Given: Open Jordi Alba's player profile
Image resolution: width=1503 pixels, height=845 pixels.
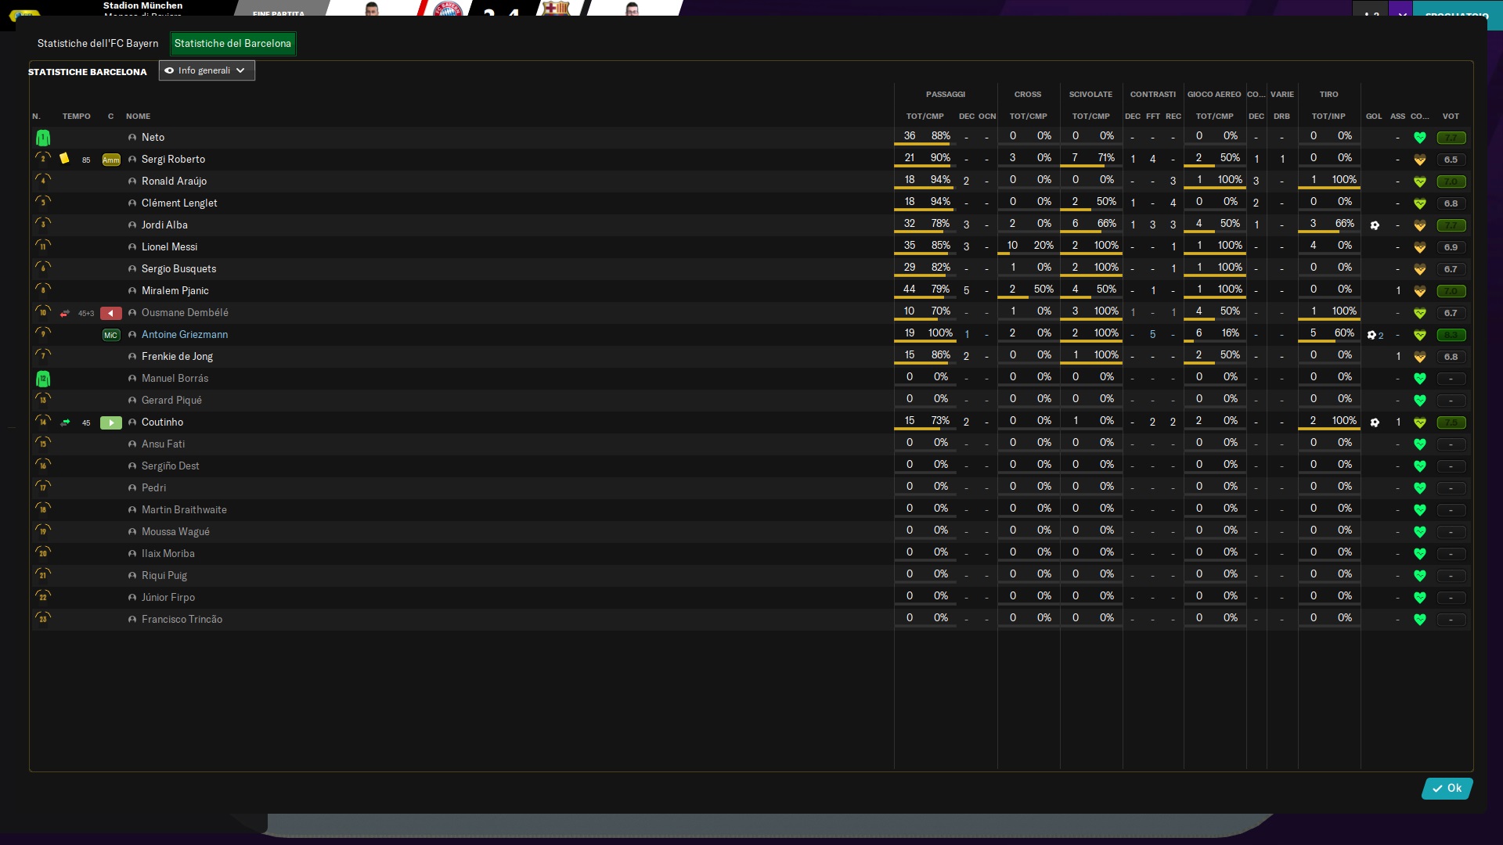Looking at the screenshot, I should pos(164,225).
